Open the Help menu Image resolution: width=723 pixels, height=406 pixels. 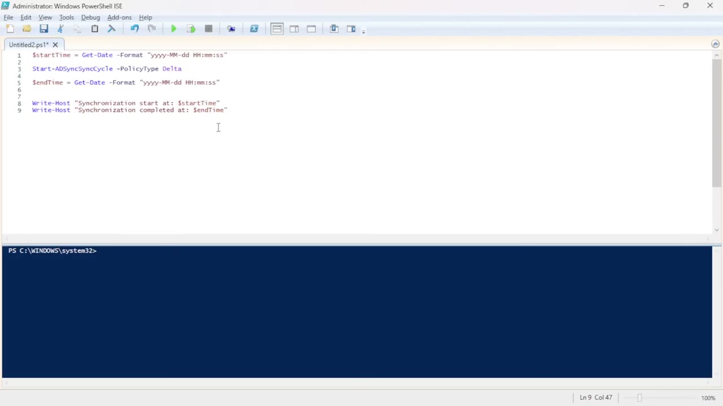pyautogui.click(x=146, y=17)
